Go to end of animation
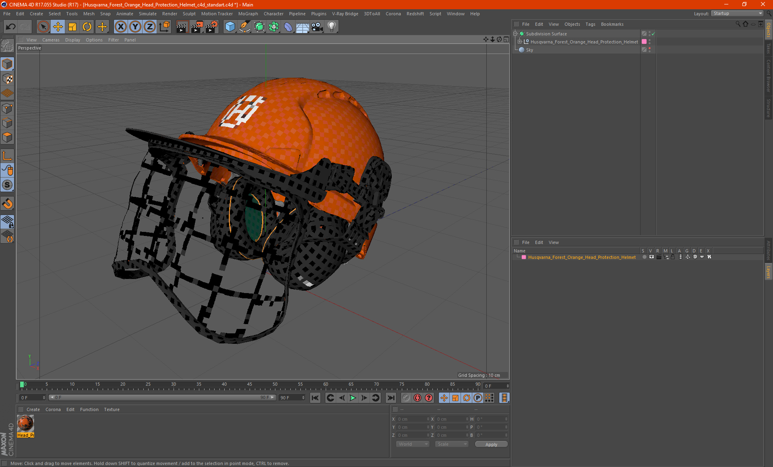This screenshot has width=773, height=467. (391, 398)
